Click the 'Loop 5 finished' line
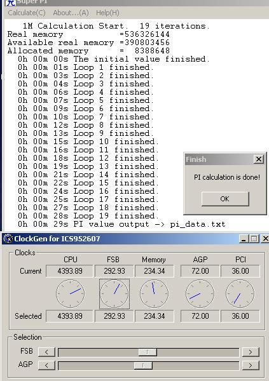Screen dimensions: 269x381 coord(86,100)
